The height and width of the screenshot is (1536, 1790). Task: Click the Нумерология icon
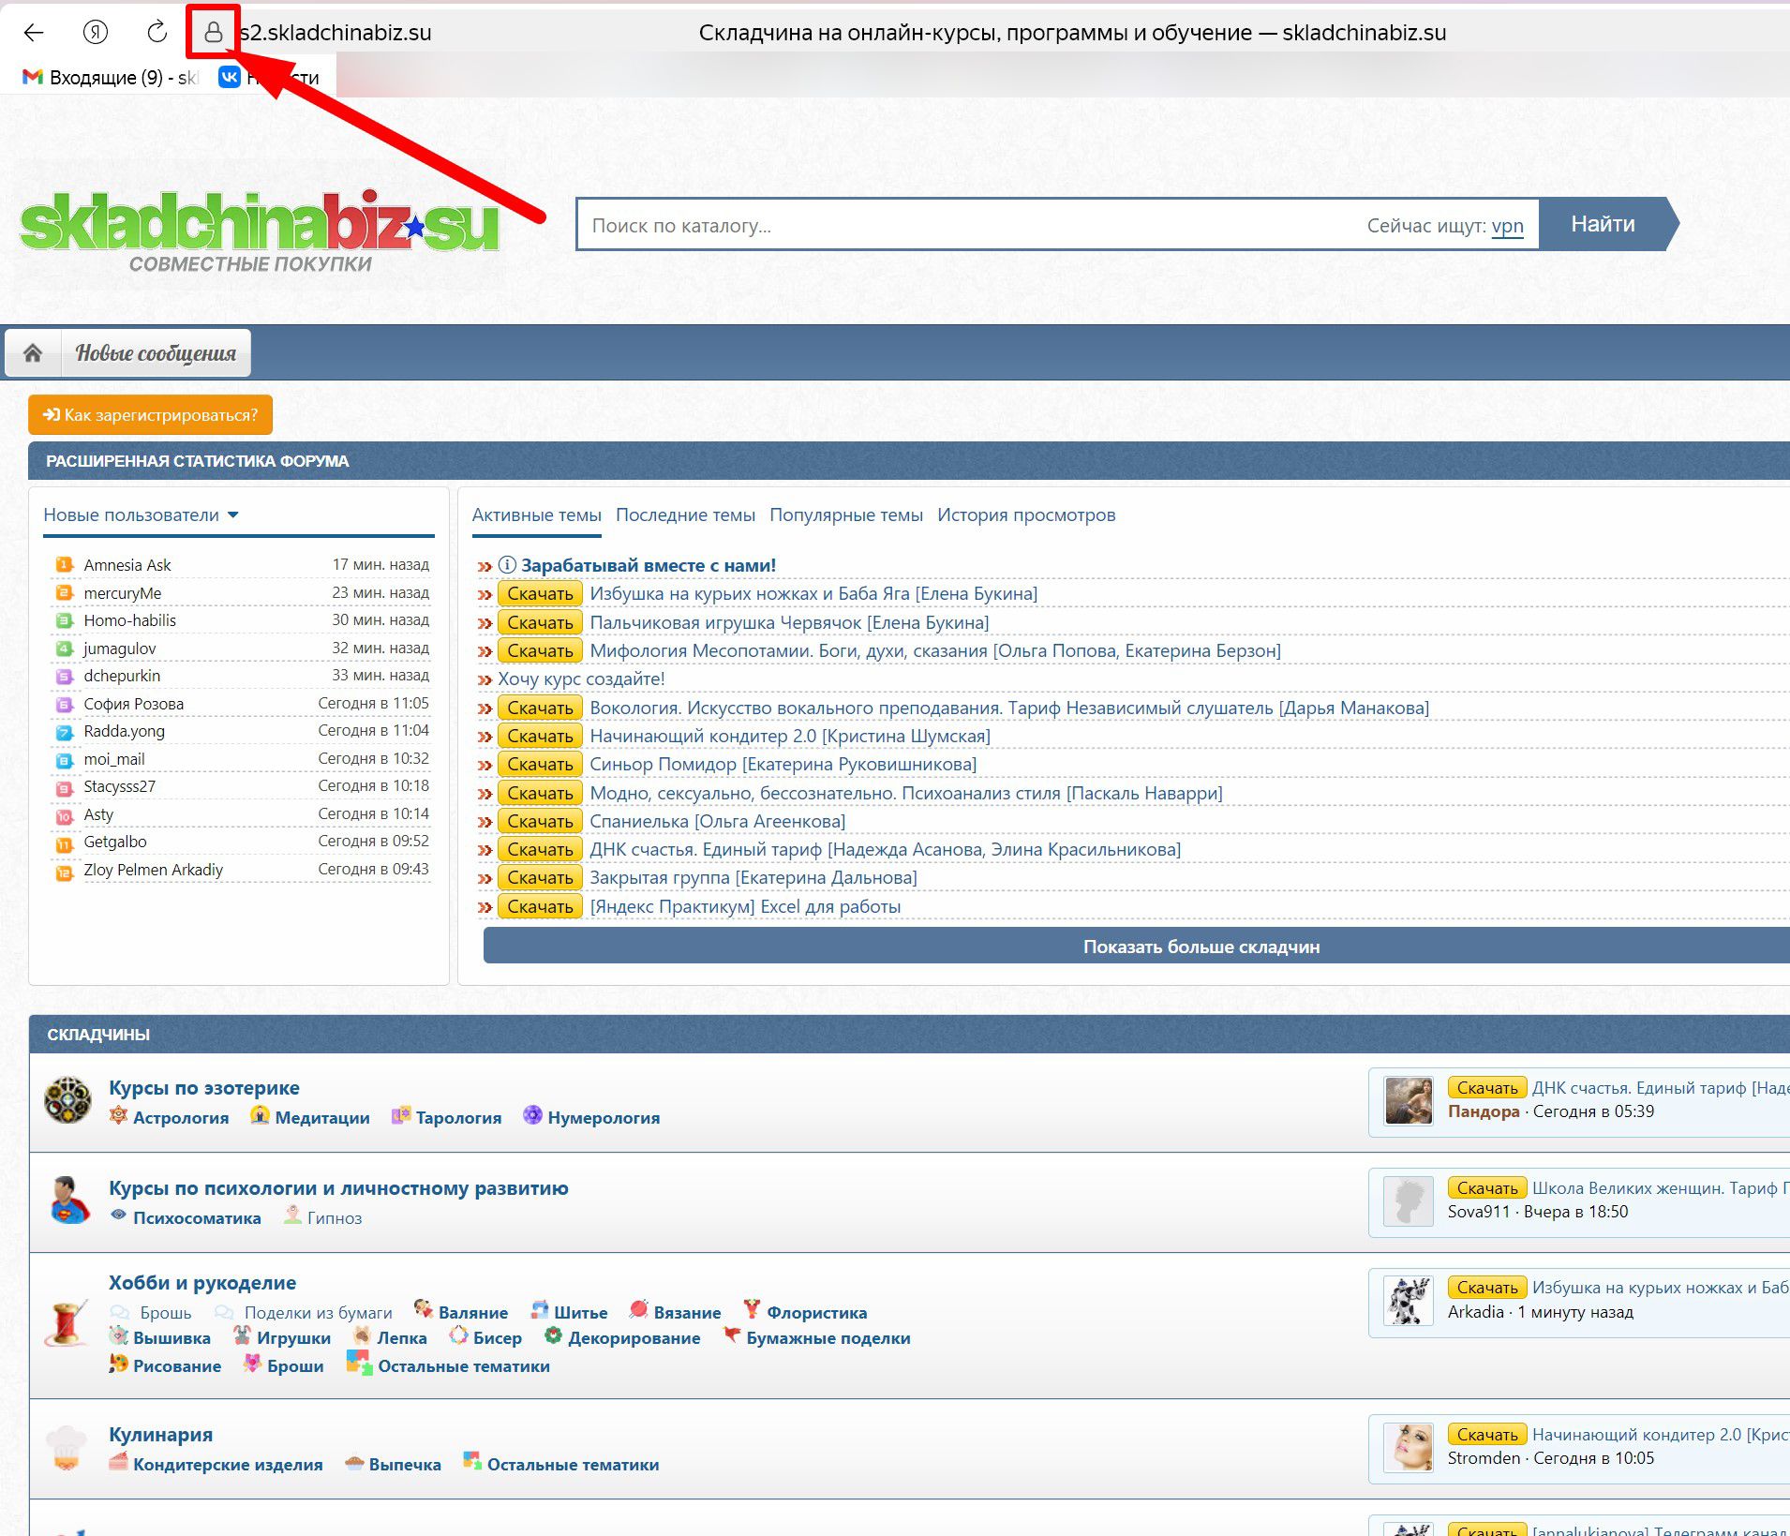(532, 1117)
